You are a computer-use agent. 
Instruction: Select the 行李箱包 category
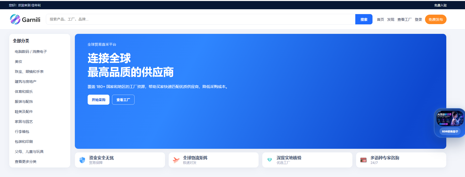[22, 132]
